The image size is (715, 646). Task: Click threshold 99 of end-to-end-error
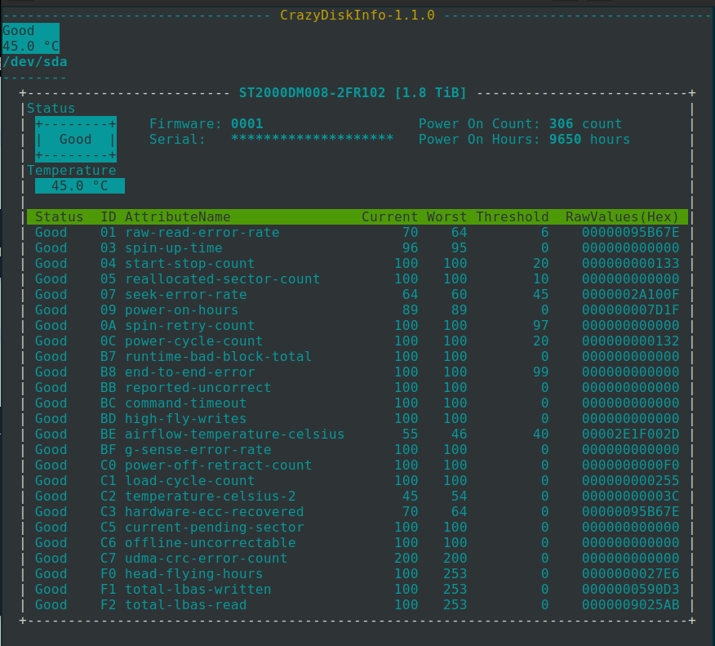pyautogui.click(x=541, y=372)
